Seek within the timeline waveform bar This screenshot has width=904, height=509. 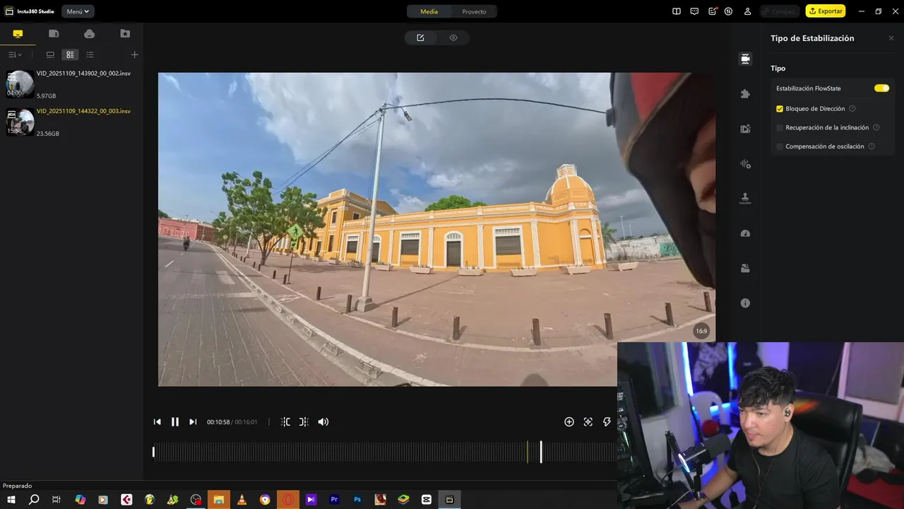tap(385, 452)
